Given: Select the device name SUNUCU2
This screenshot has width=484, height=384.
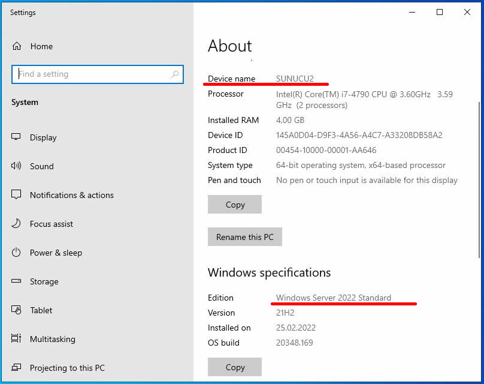Looking at the screenshot, I should click(295, 79).
